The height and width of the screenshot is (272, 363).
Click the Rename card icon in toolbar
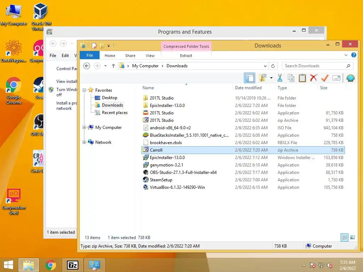[x=336, y=78]
